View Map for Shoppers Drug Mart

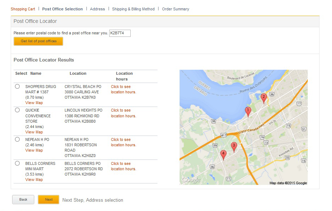pos(34,103)
